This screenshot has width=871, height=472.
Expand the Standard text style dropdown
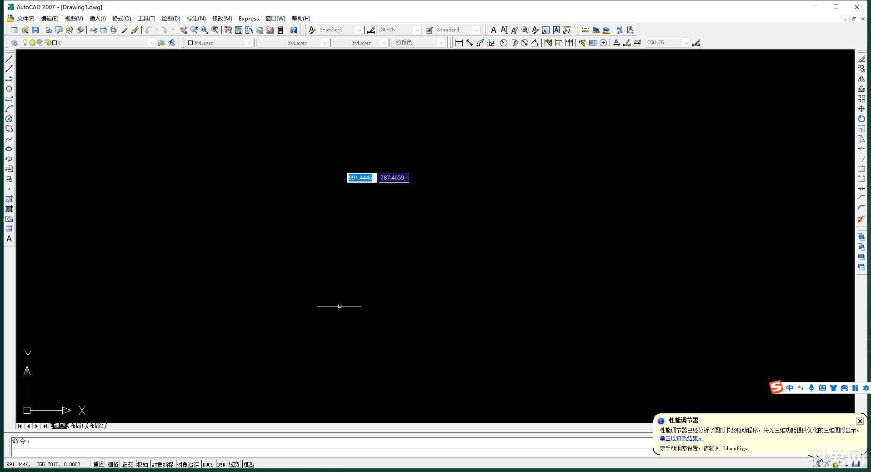pos(359,30)
